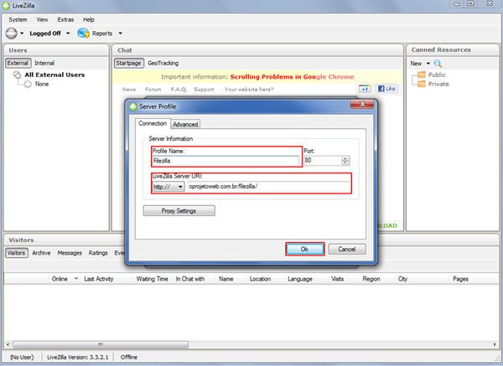Open the Ratings tab

click(98, 253)
